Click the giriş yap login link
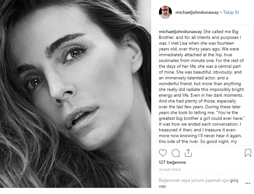This screenshot has height=194, width=254. click(234, 181)
